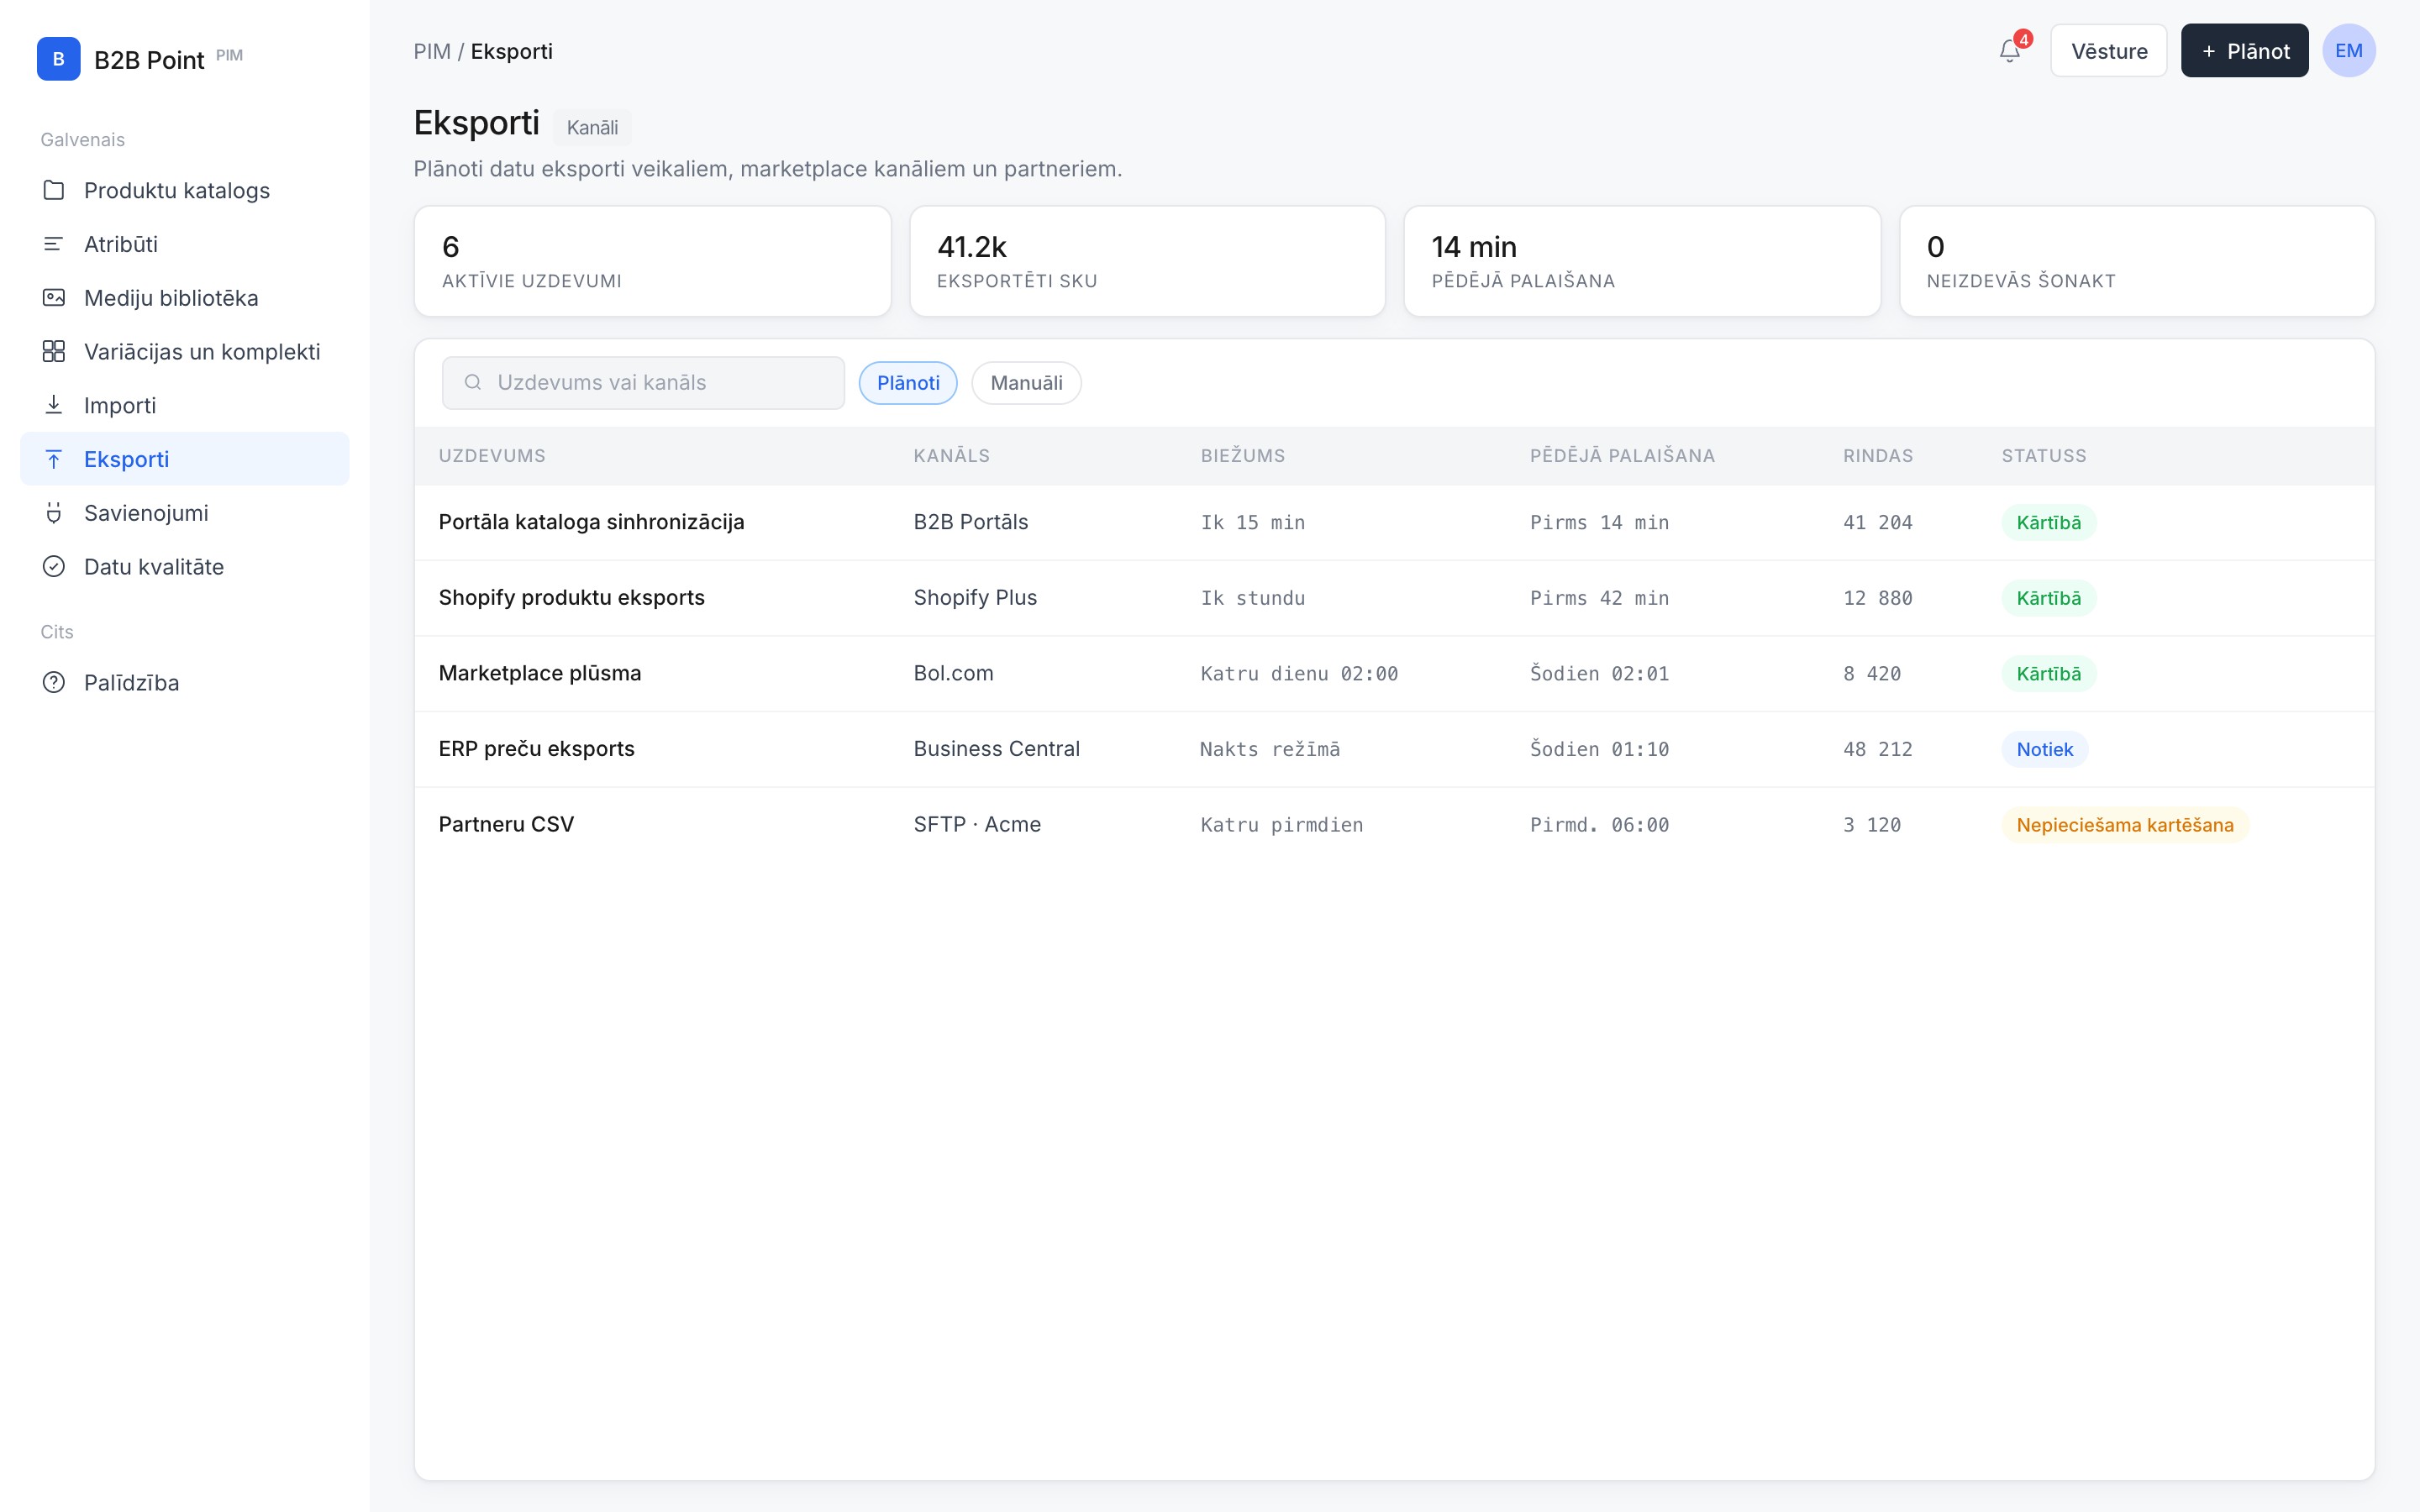This screenshot has height=1512, width=2420.
Task: Click the Eksportēti SKU stat card
Action: [x=1147, y=261]
